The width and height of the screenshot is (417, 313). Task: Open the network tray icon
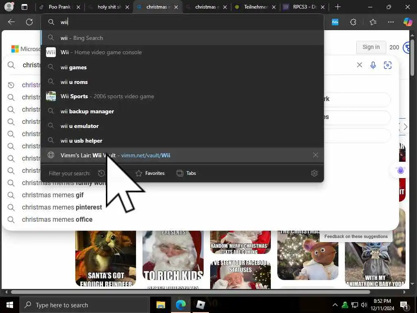(x=355, y=305)
